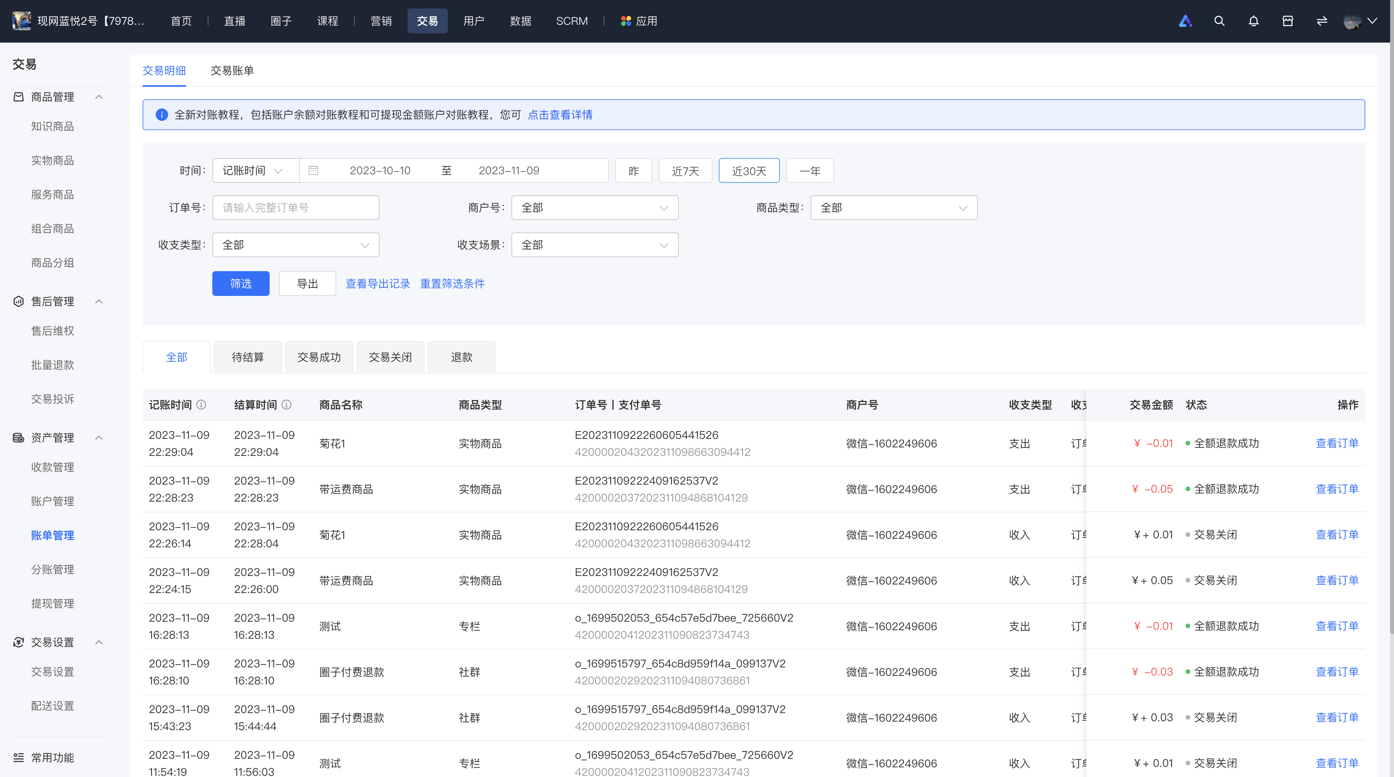Click the shop storefront icon in top bar
The image size is (1394, 777).
coord(1287,21)
